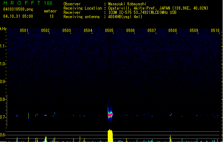
Task: Click the tall yellow power bar
Action: [x=110, y=136]
